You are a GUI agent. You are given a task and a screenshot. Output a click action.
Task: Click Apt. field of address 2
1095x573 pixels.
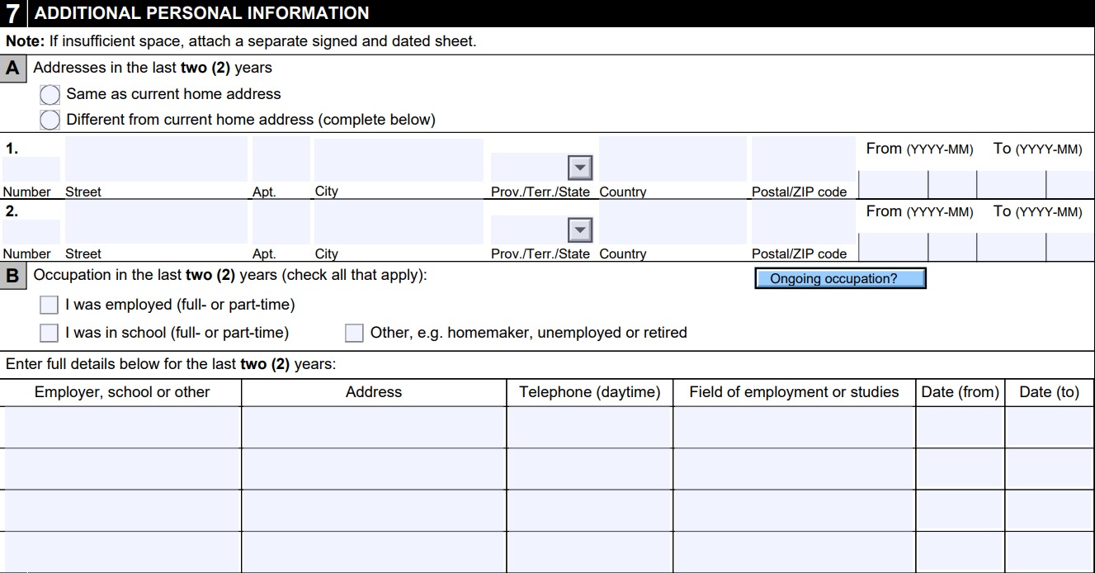(x=281, y=222)
